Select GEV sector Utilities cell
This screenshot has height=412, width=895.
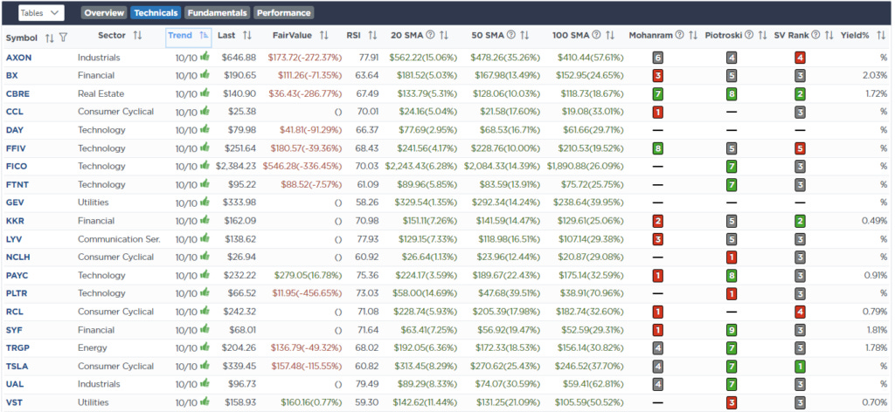[93, 203]
